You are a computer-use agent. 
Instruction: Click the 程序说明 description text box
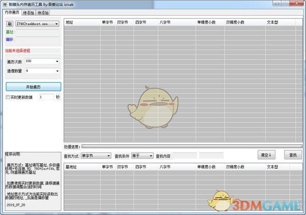point(33,181)
